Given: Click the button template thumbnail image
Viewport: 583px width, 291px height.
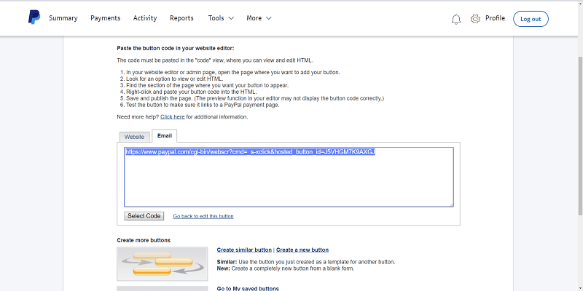Looking at the screenshot, I should pos(163,263).
